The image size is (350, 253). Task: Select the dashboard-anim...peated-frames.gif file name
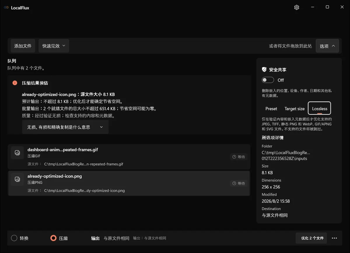(x=63, y=150)
